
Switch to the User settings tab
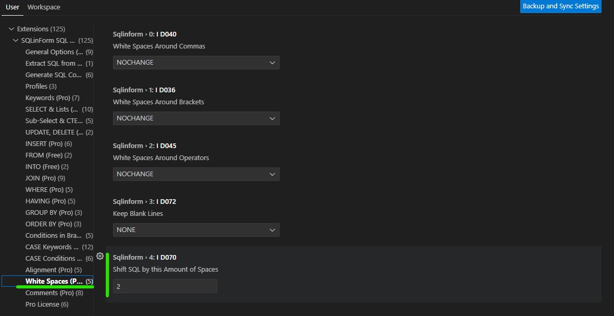[12, 7]
